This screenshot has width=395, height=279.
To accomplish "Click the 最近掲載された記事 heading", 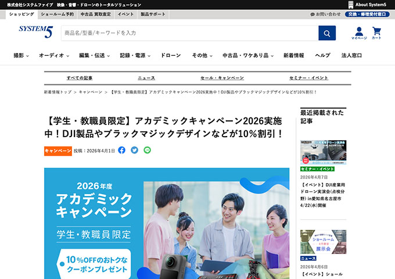I will [x=322, y=117].
